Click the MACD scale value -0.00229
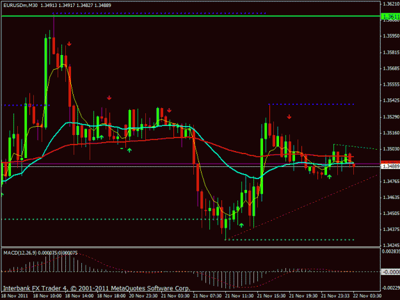Screen dimensions: 400x300 point(391,288)
